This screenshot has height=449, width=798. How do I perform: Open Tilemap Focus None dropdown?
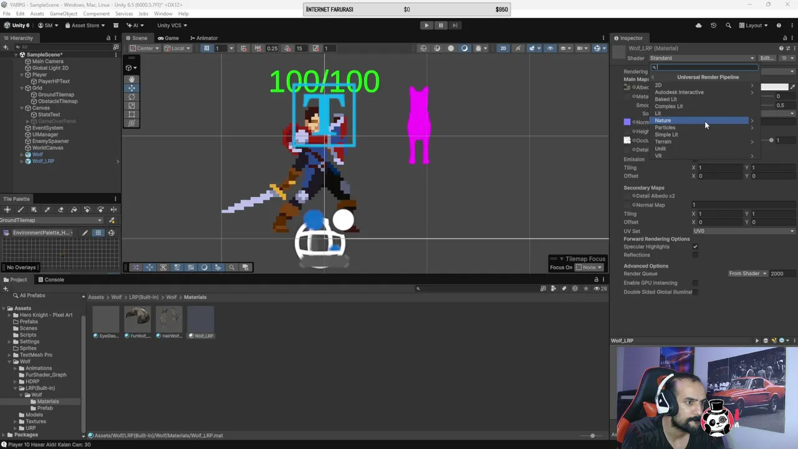pos(589,268)
